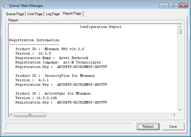
Task: Click the Queue/Stats Manager title bar icon
Action: point(5,5)
